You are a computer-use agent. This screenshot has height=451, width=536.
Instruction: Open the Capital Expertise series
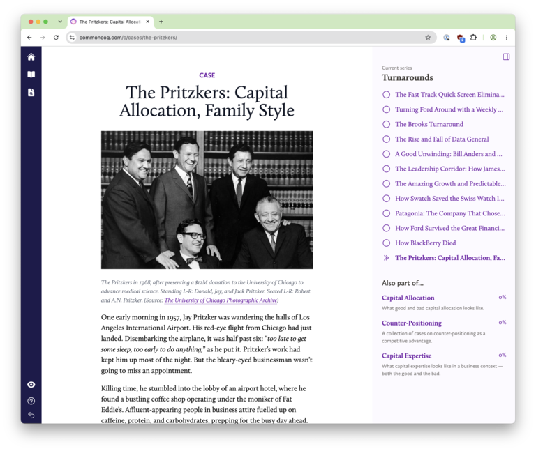(x=406, y=356)
